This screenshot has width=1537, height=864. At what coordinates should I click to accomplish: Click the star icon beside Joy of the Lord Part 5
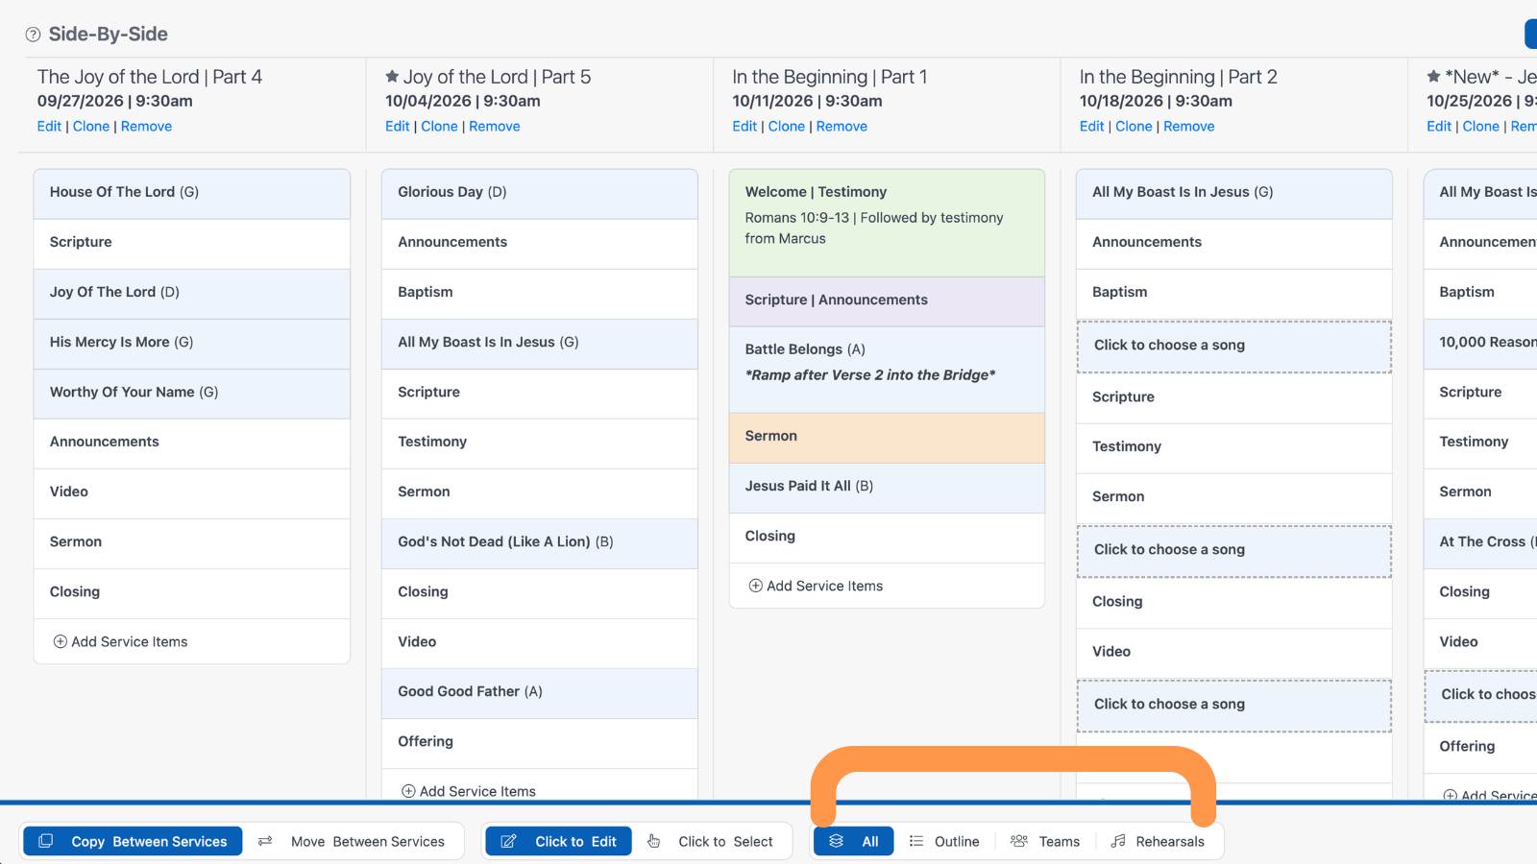click(392, 77)
